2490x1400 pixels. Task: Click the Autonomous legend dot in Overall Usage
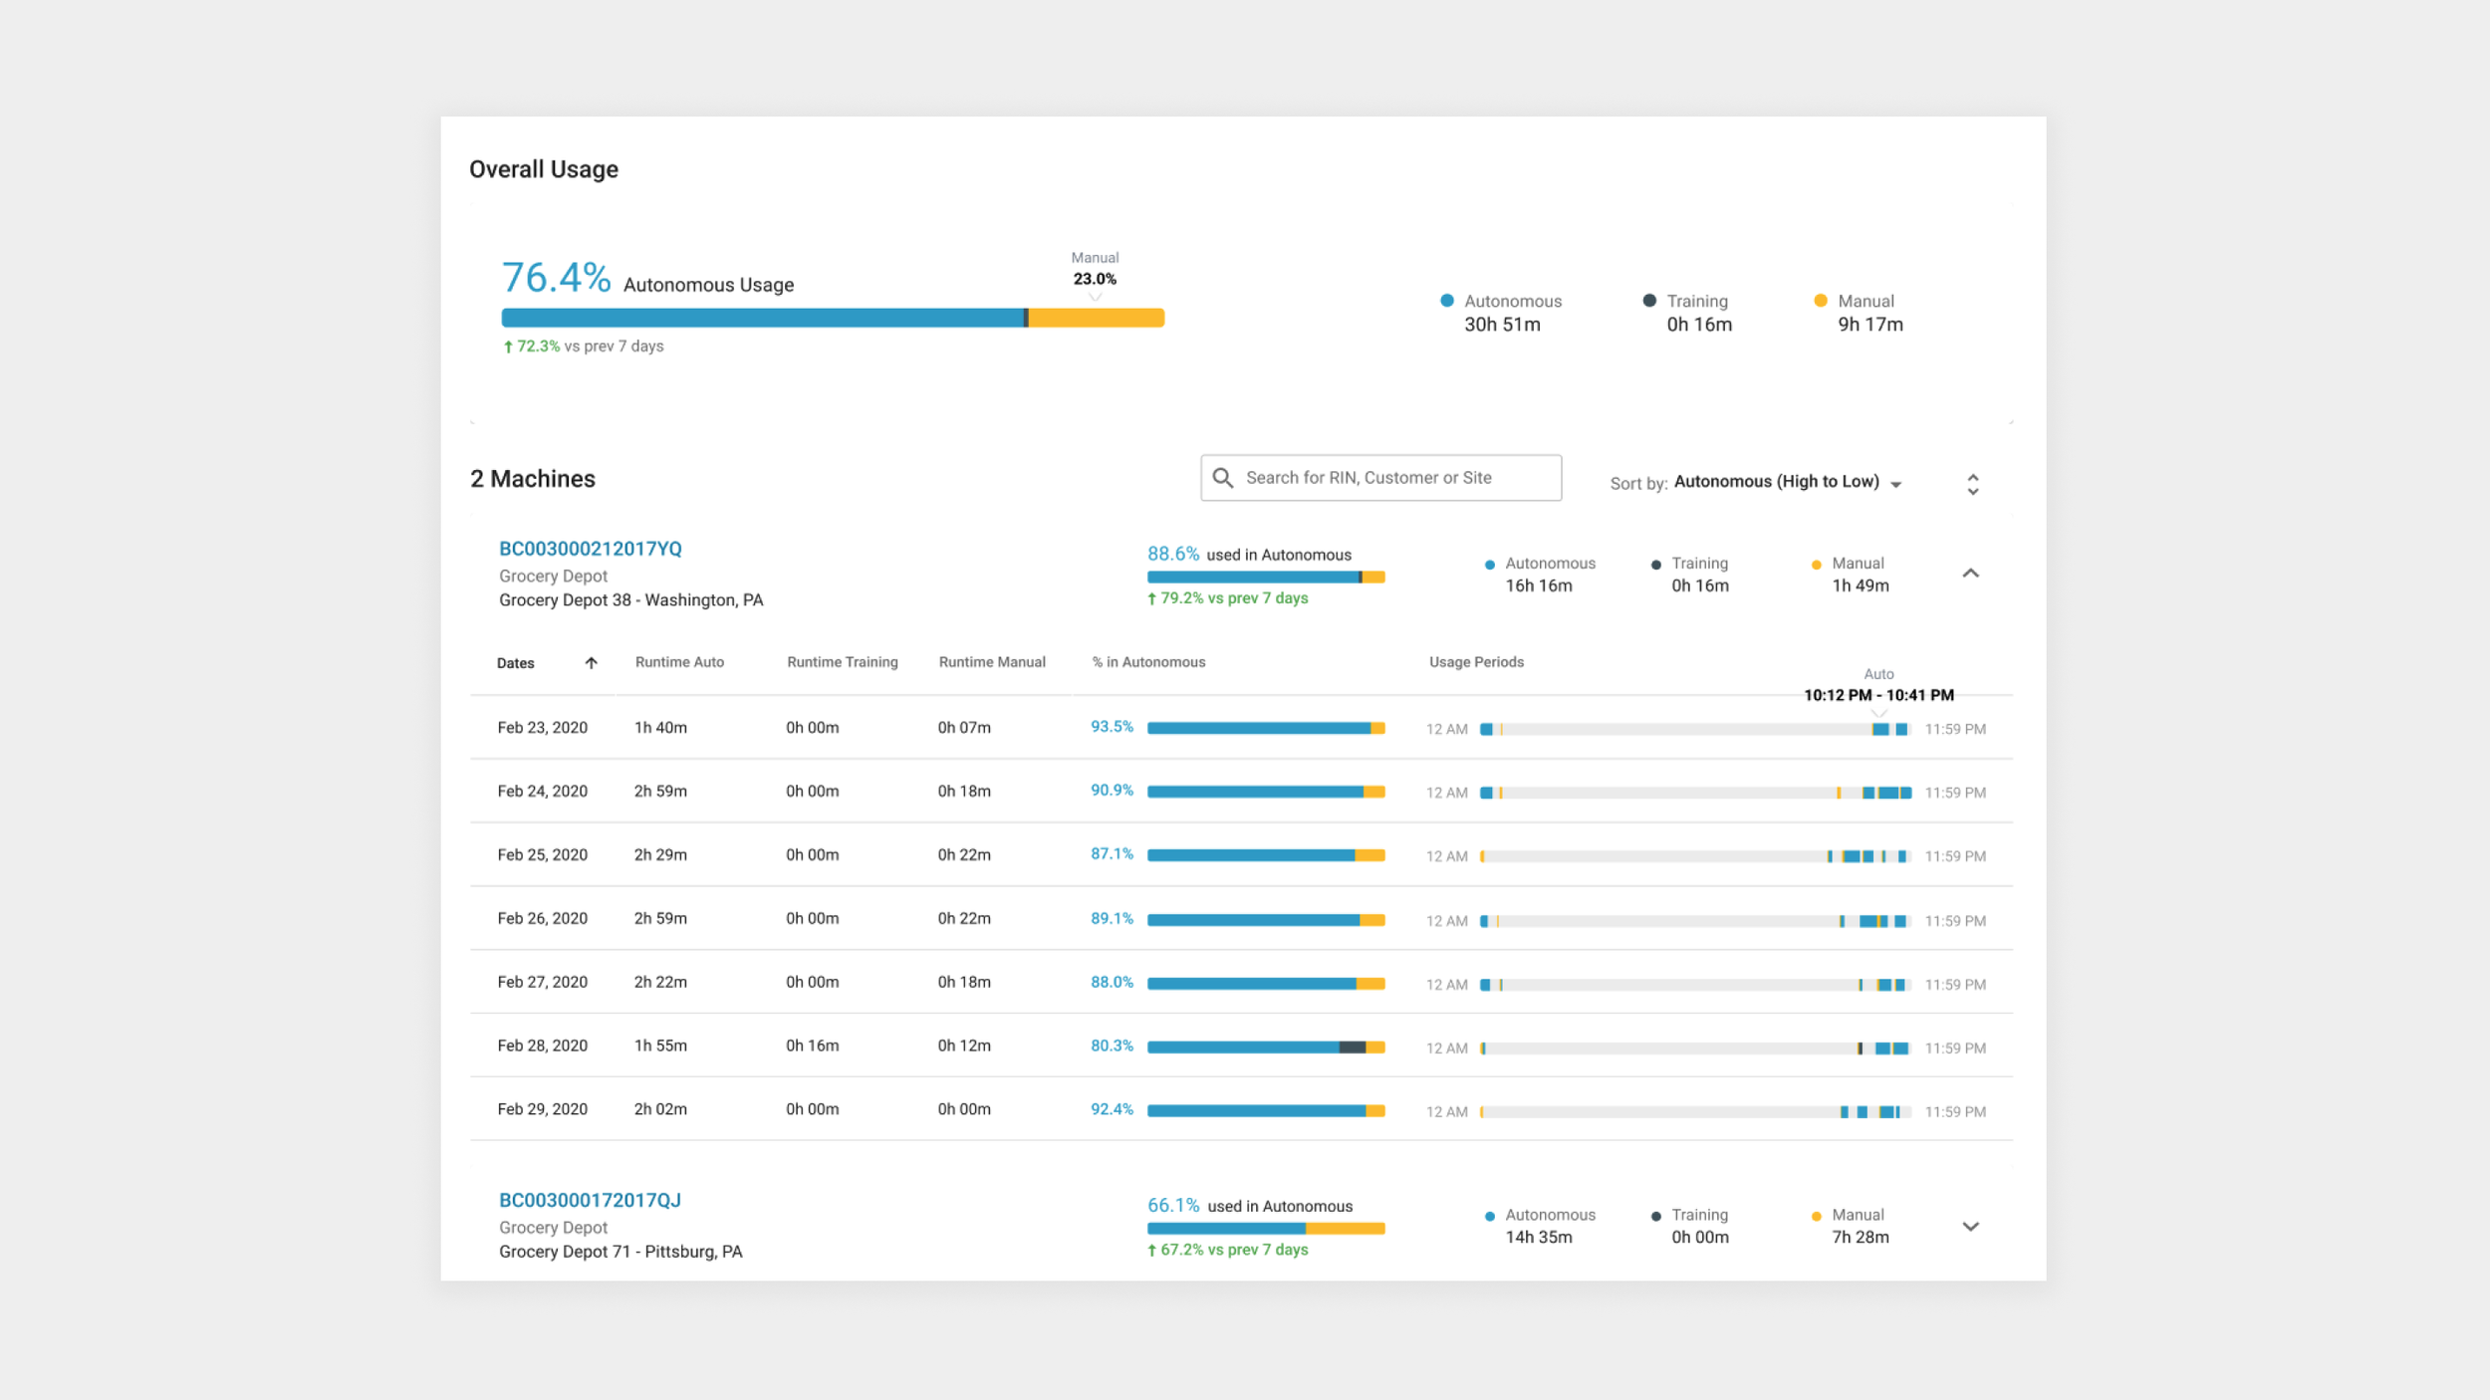click(x=1446, y=300)
